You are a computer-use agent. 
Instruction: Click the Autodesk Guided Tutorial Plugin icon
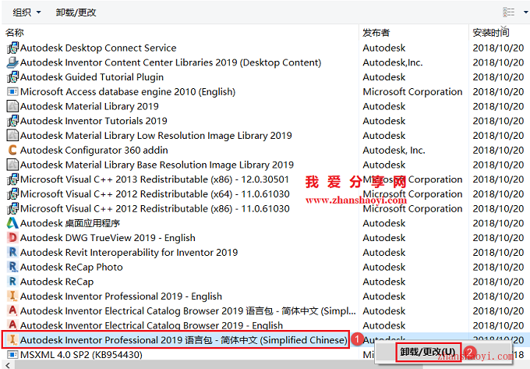12,77
